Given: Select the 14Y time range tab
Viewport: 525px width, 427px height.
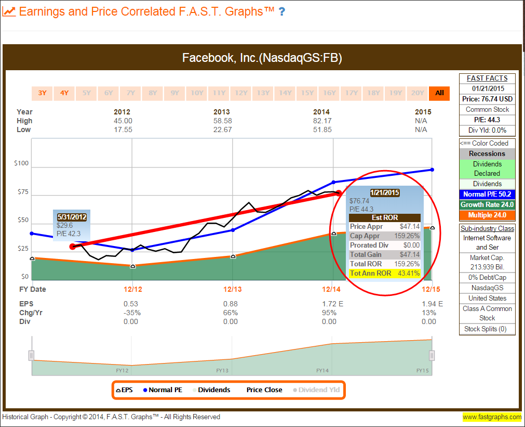Looking at the screenshot, I should [285, 93].
